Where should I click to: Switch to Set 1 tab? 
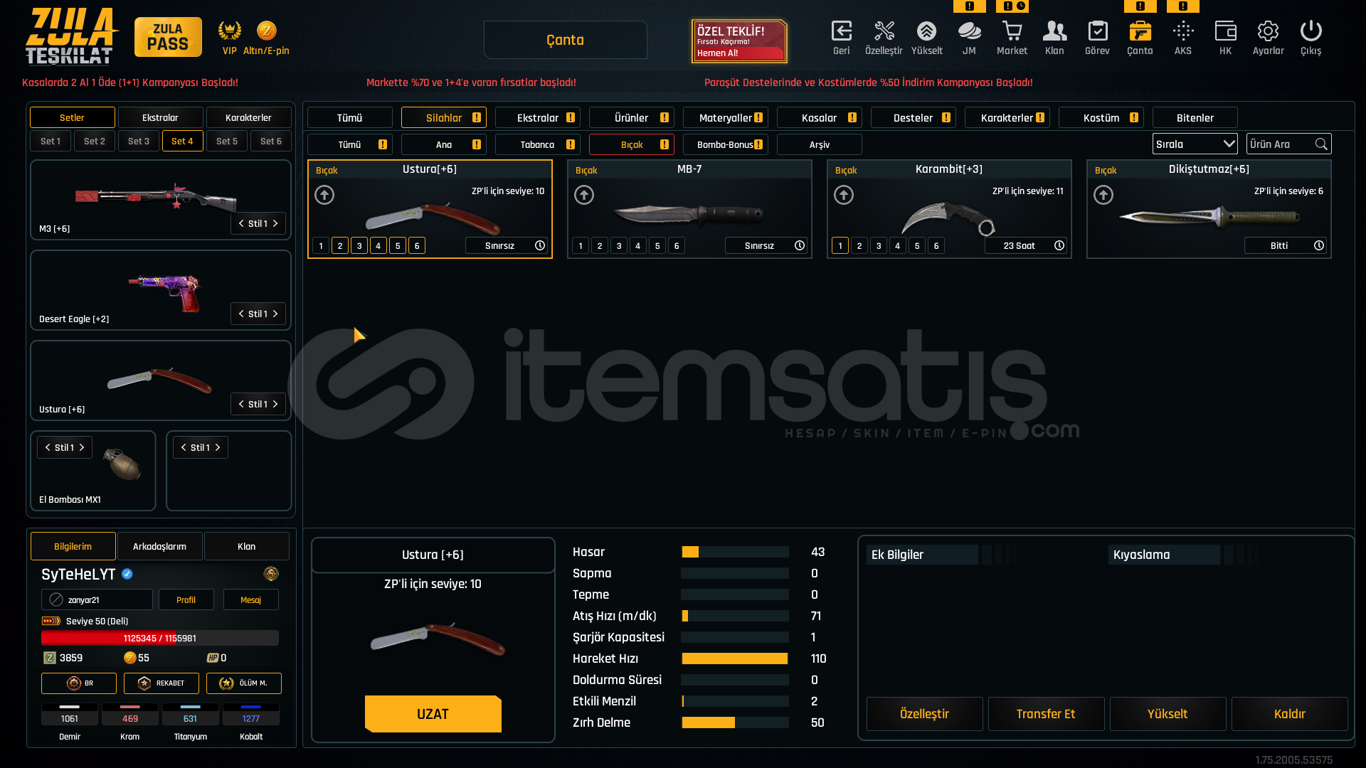(x=51, y=141)
